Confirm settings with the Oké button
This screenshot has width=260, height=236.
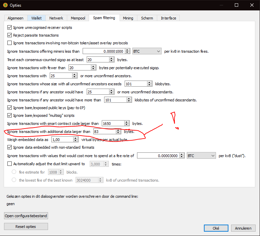[x=216, y=228]
